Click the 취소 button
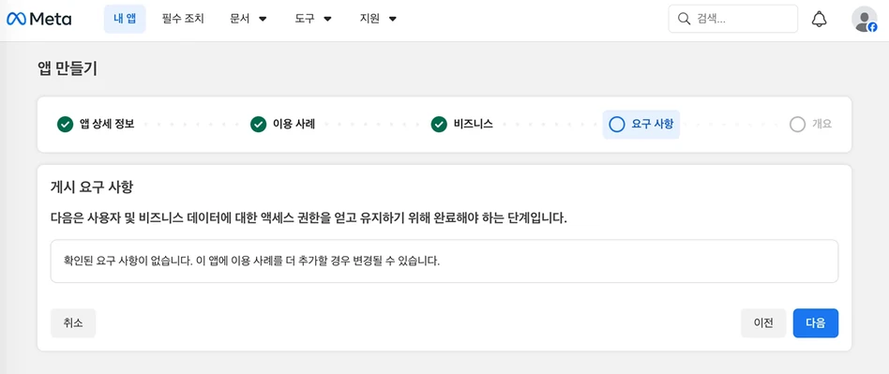The height and width of the screenshot is (374, 889). click(x=73, y=323)
